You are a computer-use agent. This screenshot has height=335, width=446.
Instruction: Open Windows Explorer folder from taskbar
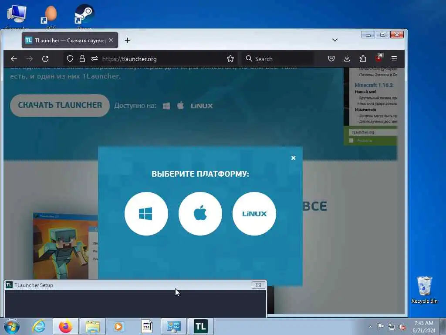point(93,326)
